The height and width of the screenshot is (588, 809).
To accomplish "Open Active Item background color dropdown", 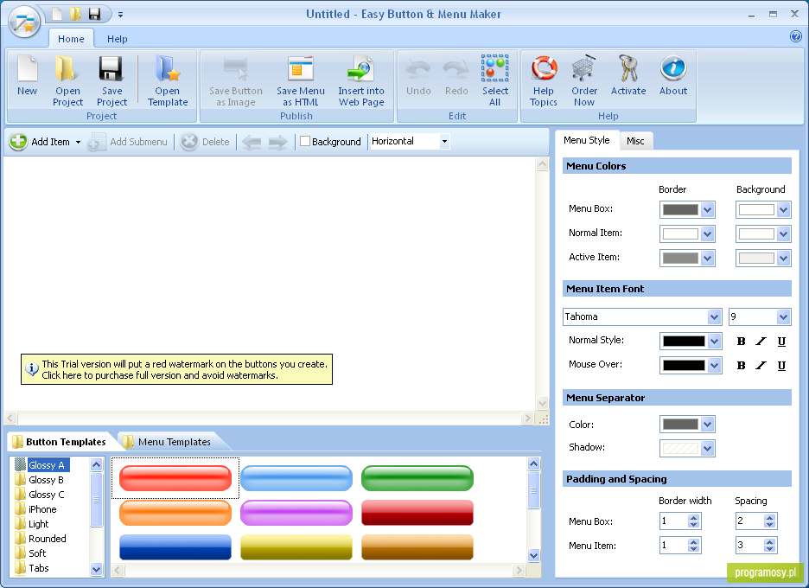I will click(783, 259).
